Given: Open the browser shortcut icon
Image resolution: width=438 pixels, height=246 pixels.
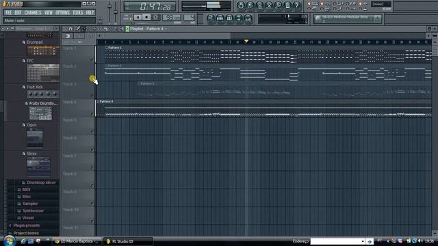Looking at the screenshot, I should point(239,18).
